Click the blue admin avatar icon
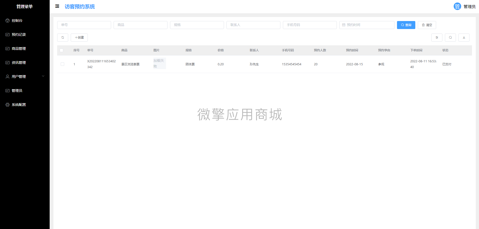Image resolution: width=479 pixels, height=229 pixels. click(x=457, y=7)
